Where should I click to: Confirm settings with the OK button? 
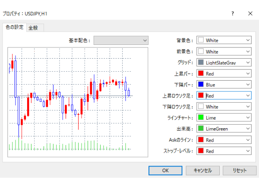[x=165, y=170]
